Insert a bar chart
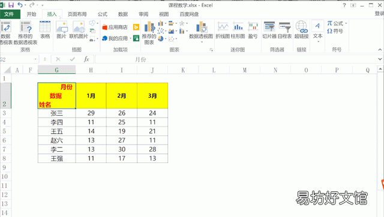The image size is (384, 217). point(171,23)
